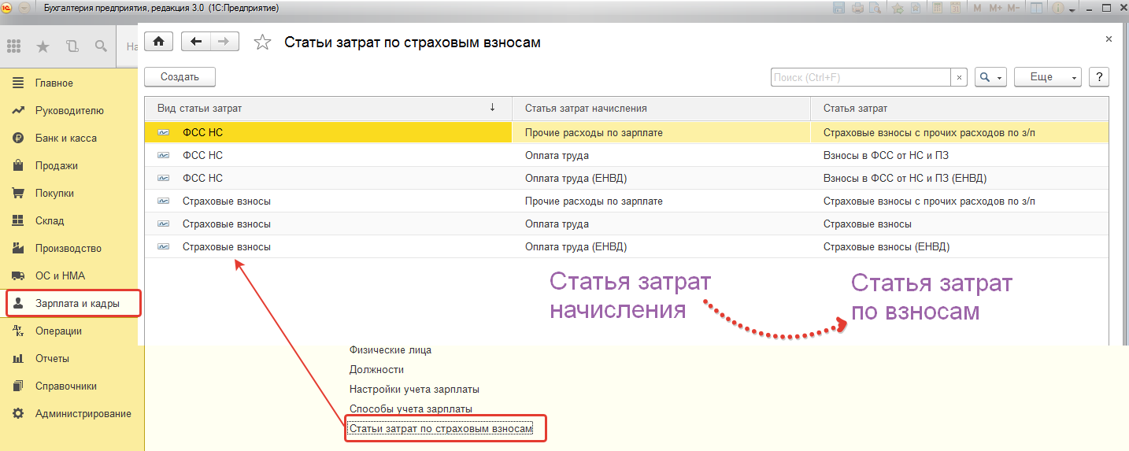The height and width of the screenshot is (451, 1129).
Task: Open the Физические лица link
Action: point(391,349)
